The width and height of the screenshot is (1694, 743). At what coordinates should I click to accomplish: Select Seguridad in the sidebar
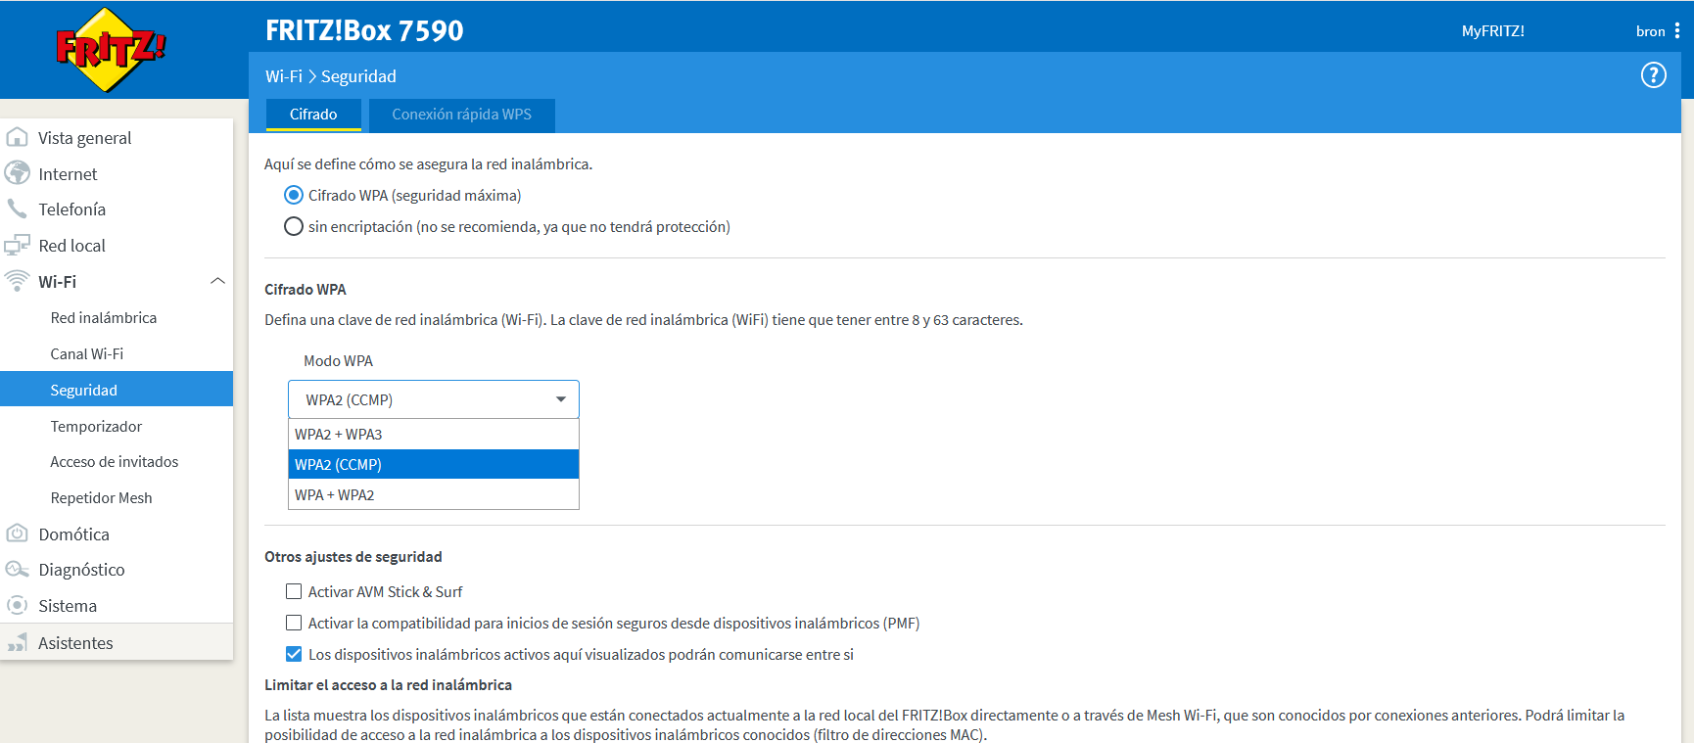117,390
